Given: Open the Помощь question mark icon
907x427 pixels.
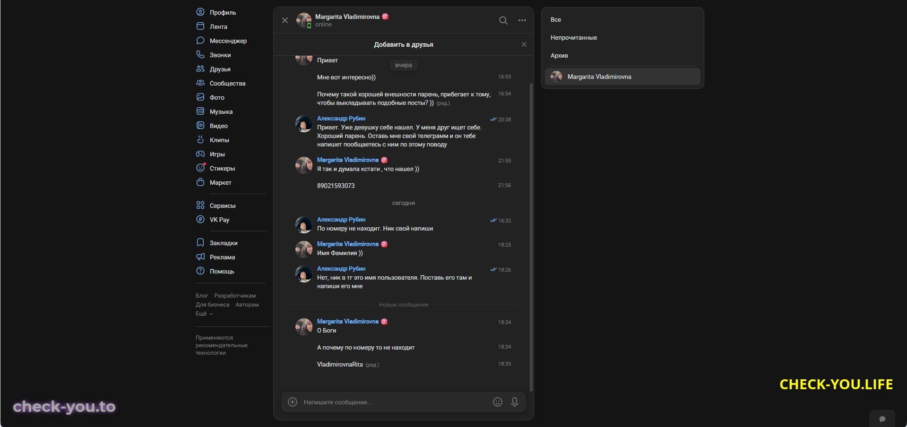Looking at the screenshot, I should (x=200, y=271).
